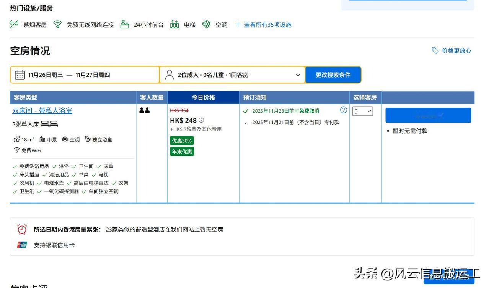
Task: Expand the 2位成人 guests and rooms selector
Action: (x=233, y=75)
